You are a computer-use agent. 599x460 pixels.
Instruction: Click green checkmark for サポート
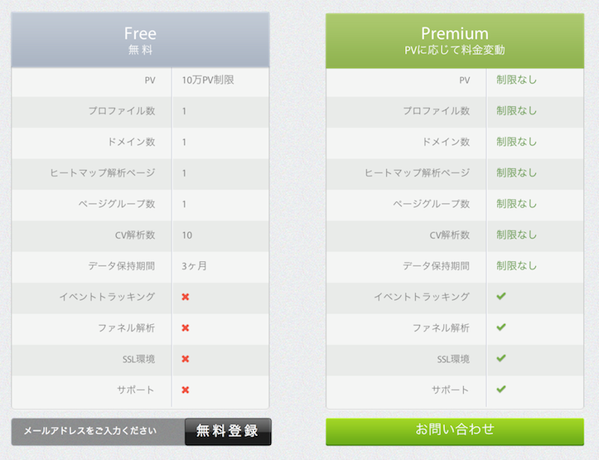point(501,389)
